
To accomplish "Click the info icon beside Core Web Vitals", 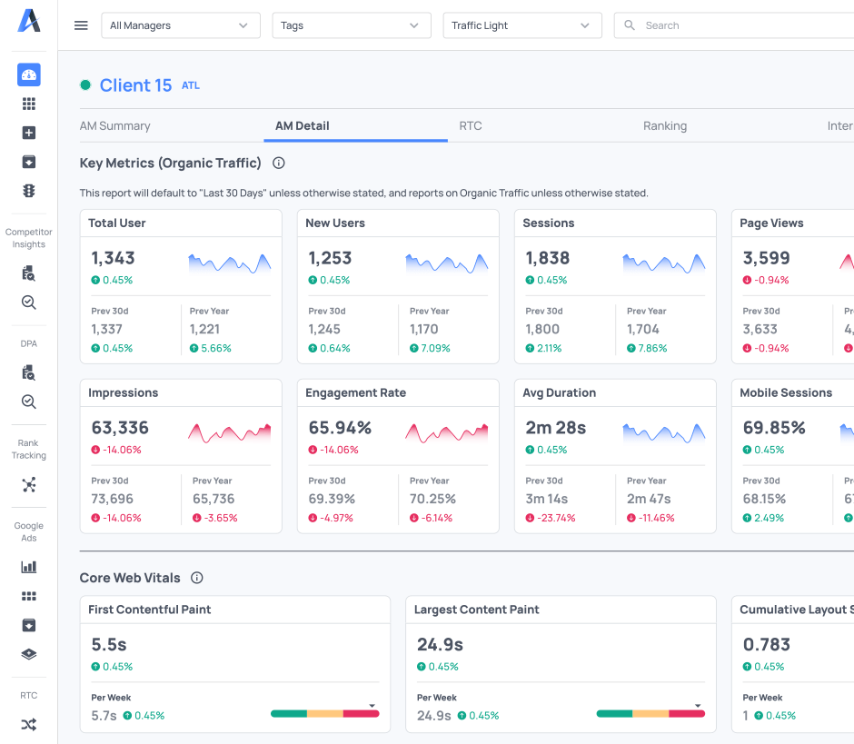I will point(197,578).
